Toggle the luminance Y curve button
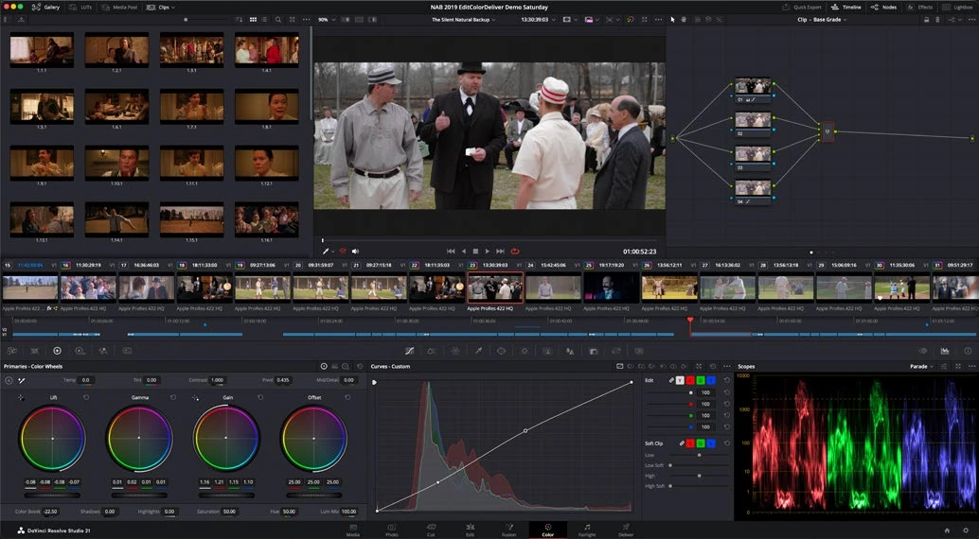The height and width of the screenshot is (539, 979). tap(680, 380)
